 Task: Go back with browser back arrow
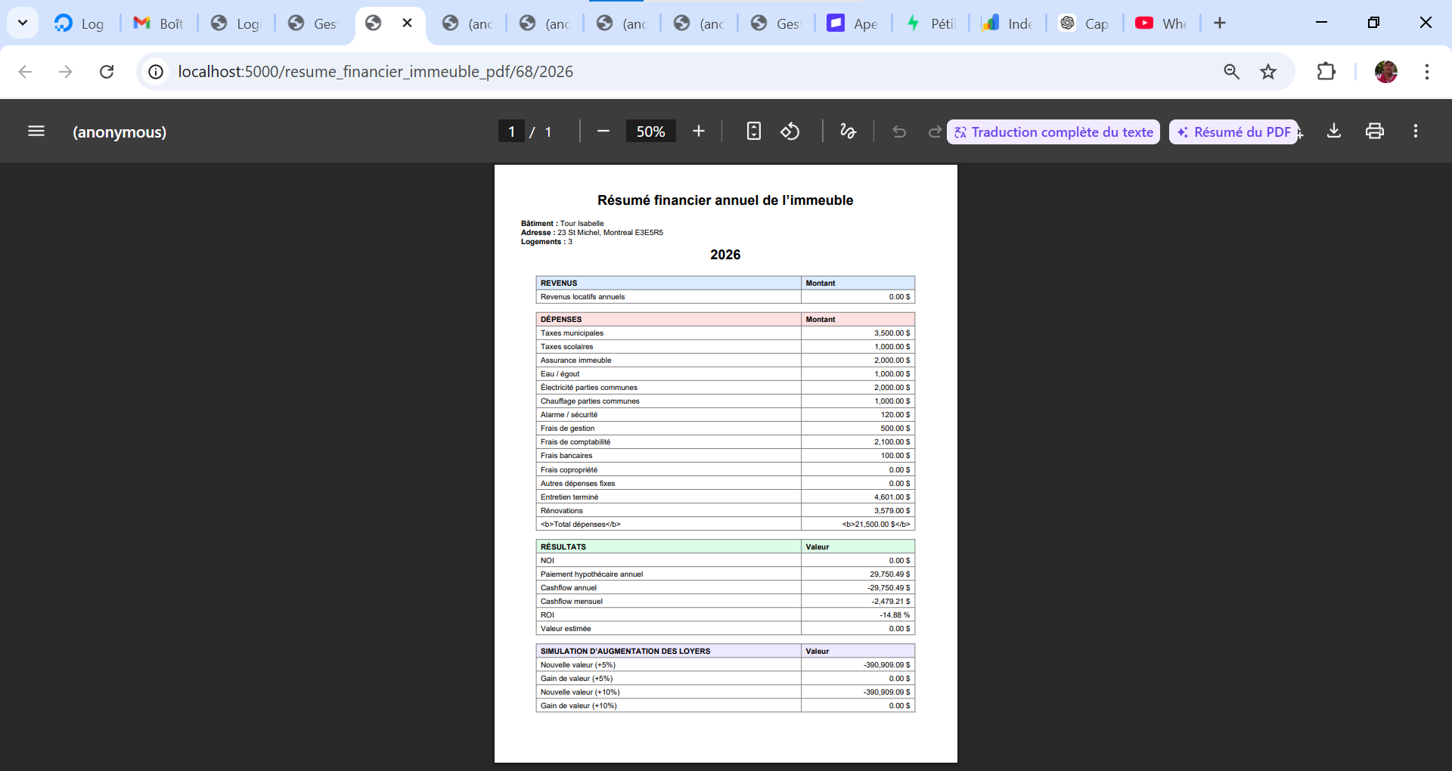pos(25,72)
